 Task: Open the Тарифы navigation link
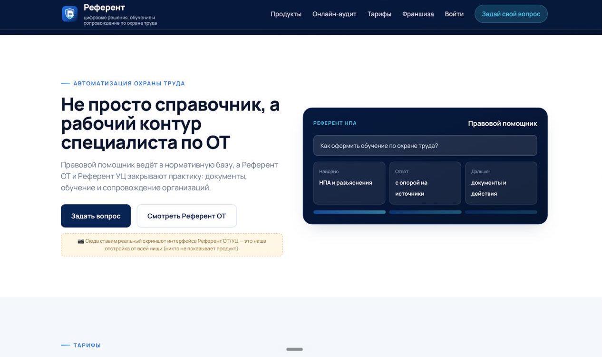point(379,14)
